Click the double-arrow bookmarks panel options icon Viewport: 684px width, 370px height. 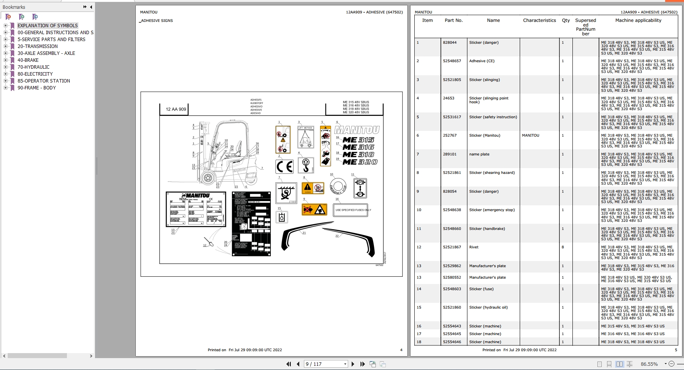click(x=85, y=7)
